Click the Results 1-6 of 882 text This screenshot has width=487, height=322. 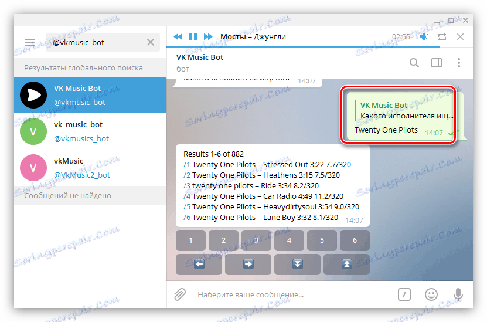click(213, 154)
